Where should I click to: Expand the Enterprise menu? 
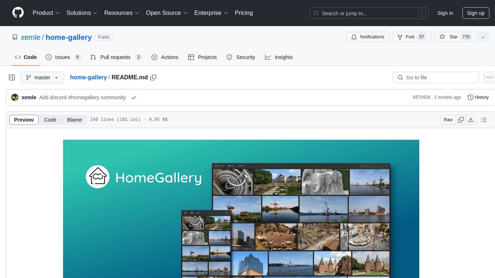coord(211,13)
